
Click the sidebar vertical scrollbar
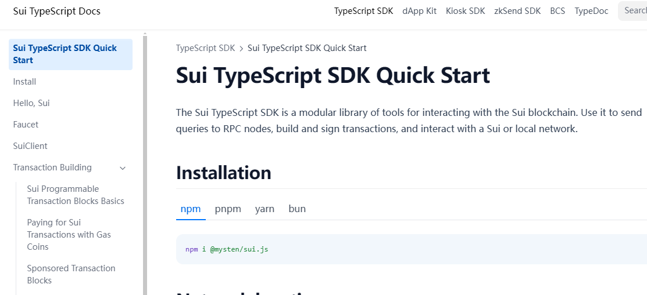(x=145, y=165)
